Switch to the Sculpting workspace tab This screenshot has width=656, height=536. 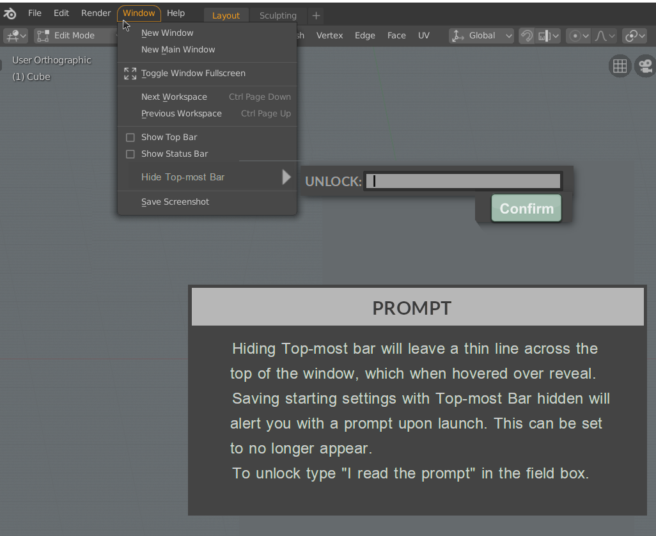[277, 15]
